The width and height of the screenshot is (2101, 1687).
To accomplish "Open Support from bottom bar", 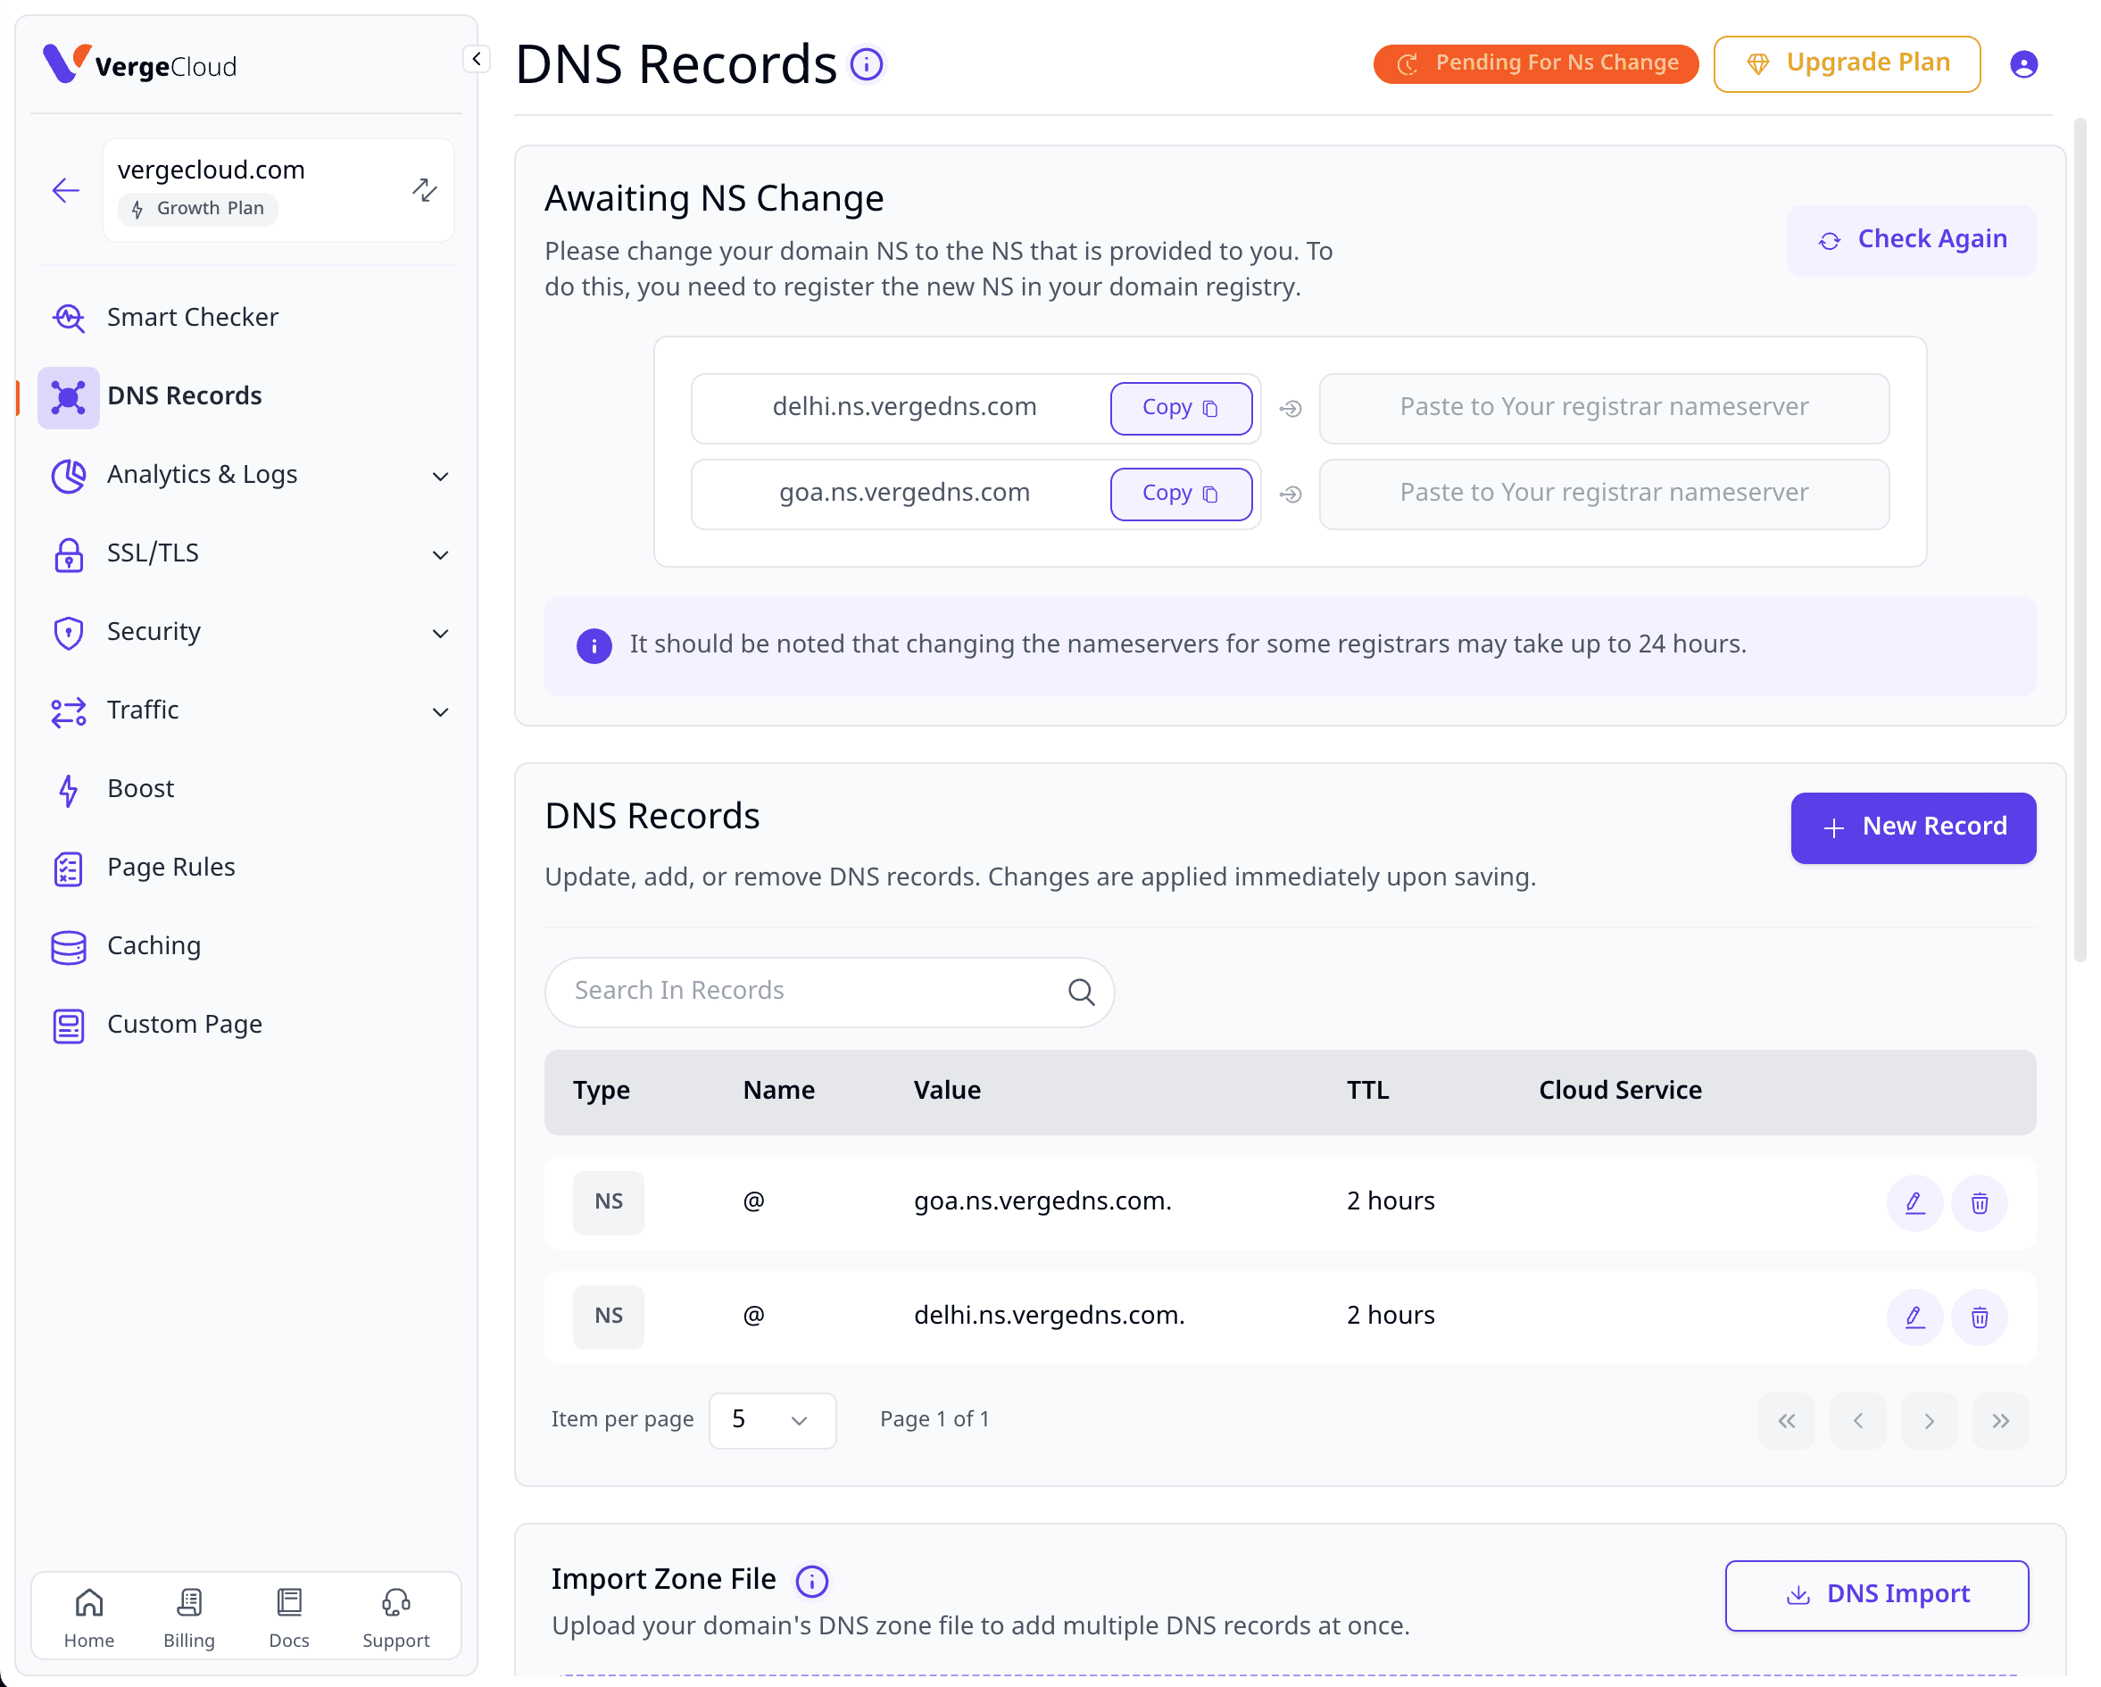I will (395, 1616).
